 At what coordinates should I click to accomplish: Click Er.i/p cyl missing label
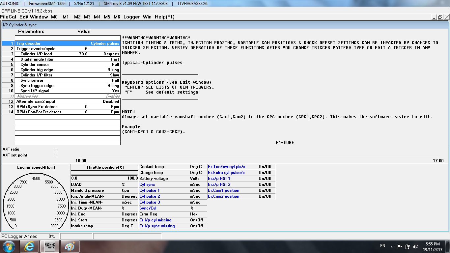155,220
